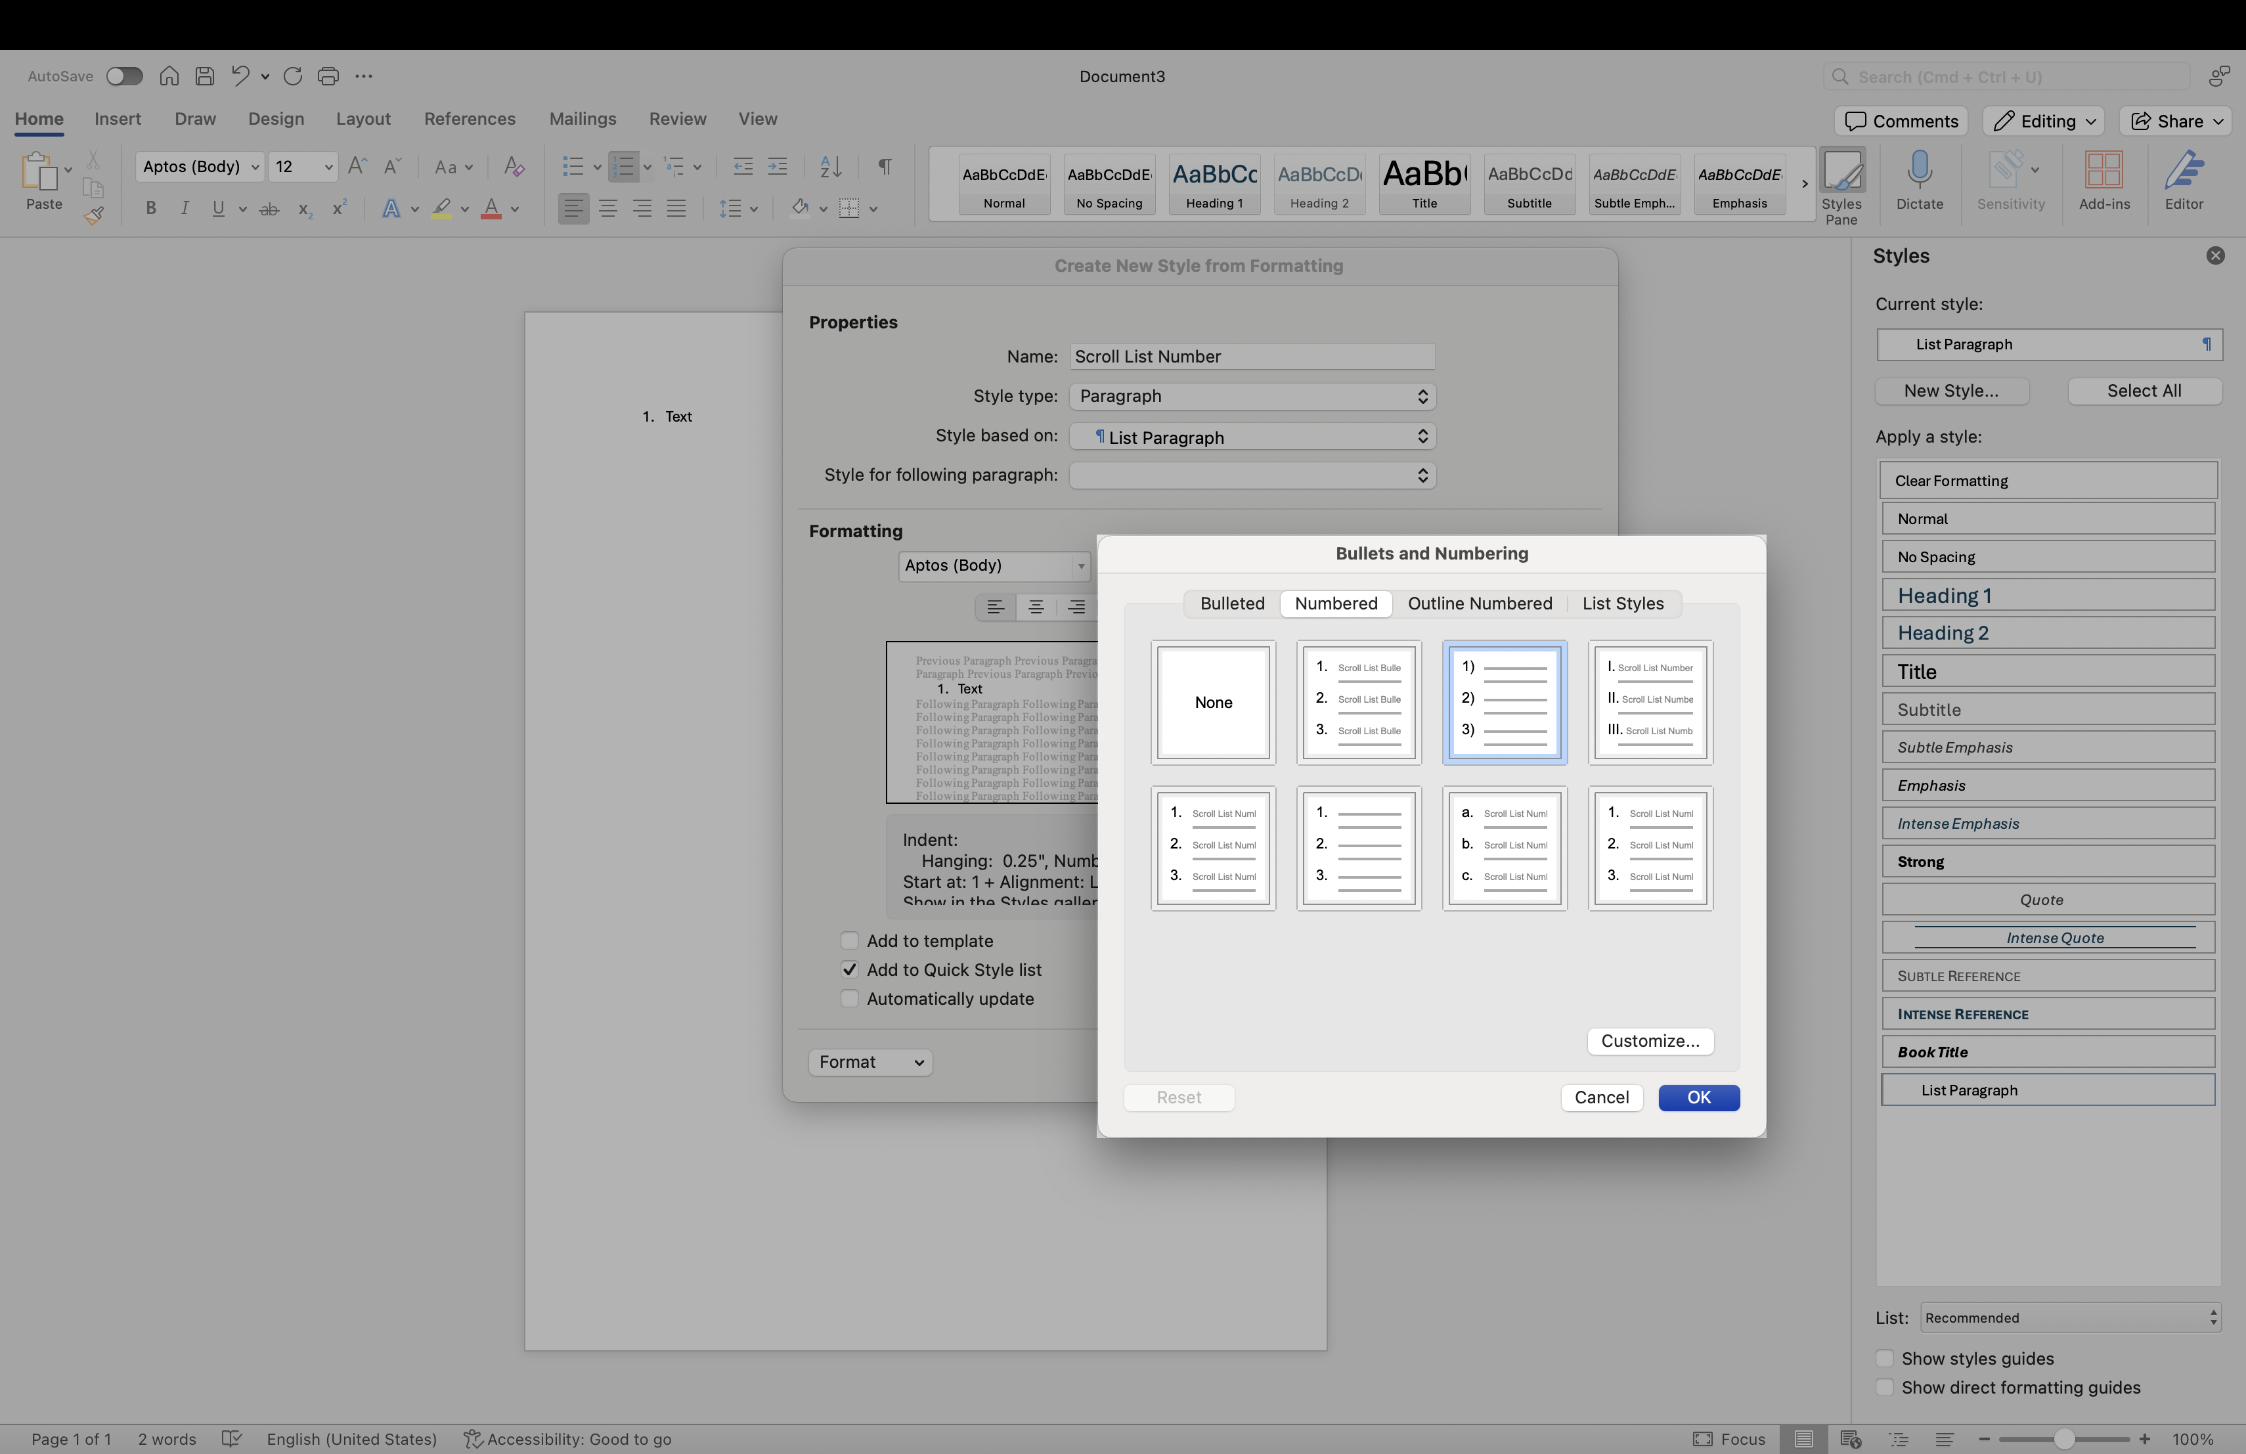
Task: Enable the Add to template checkbox
Action: tap(849, 940)
